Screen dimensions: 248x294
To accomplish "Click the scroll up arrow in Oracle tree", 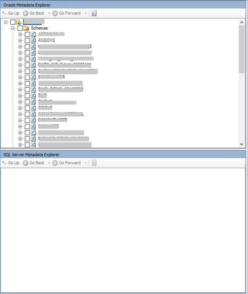I will click(242, 22).
